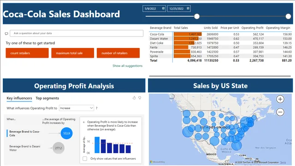Select the 553.9 Coca-Cola influencer bubble
The height and width of the screenshot is (166, 295).
coord(66,133)
